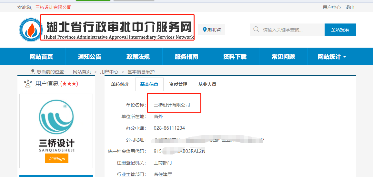Click the 全站搜索 button
This screenshot has height=177, width=373.
point(340,30)
